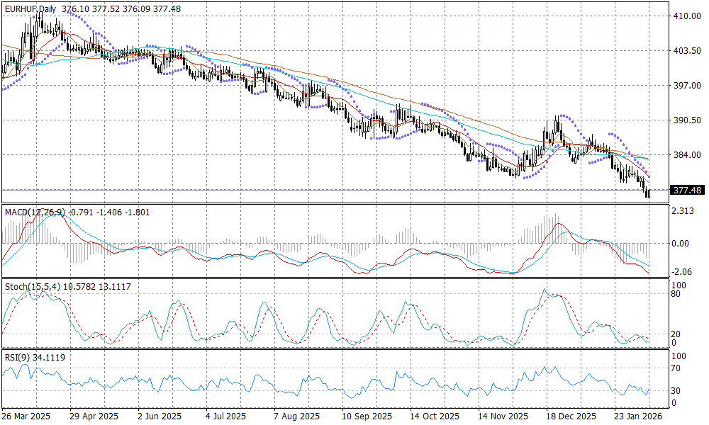Image resolution: width=709 pixels, height=425 pixels.
Task: Click the 18 Dec 2025 date label
Action: 569,417
